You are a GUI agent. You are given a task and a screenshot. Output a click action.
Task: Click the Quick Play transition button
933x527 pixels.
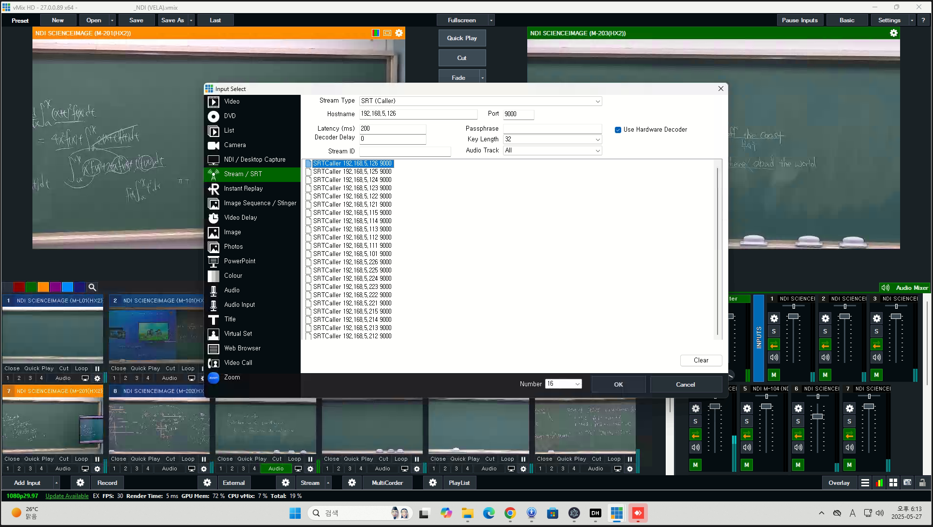[x=462, y=38]
